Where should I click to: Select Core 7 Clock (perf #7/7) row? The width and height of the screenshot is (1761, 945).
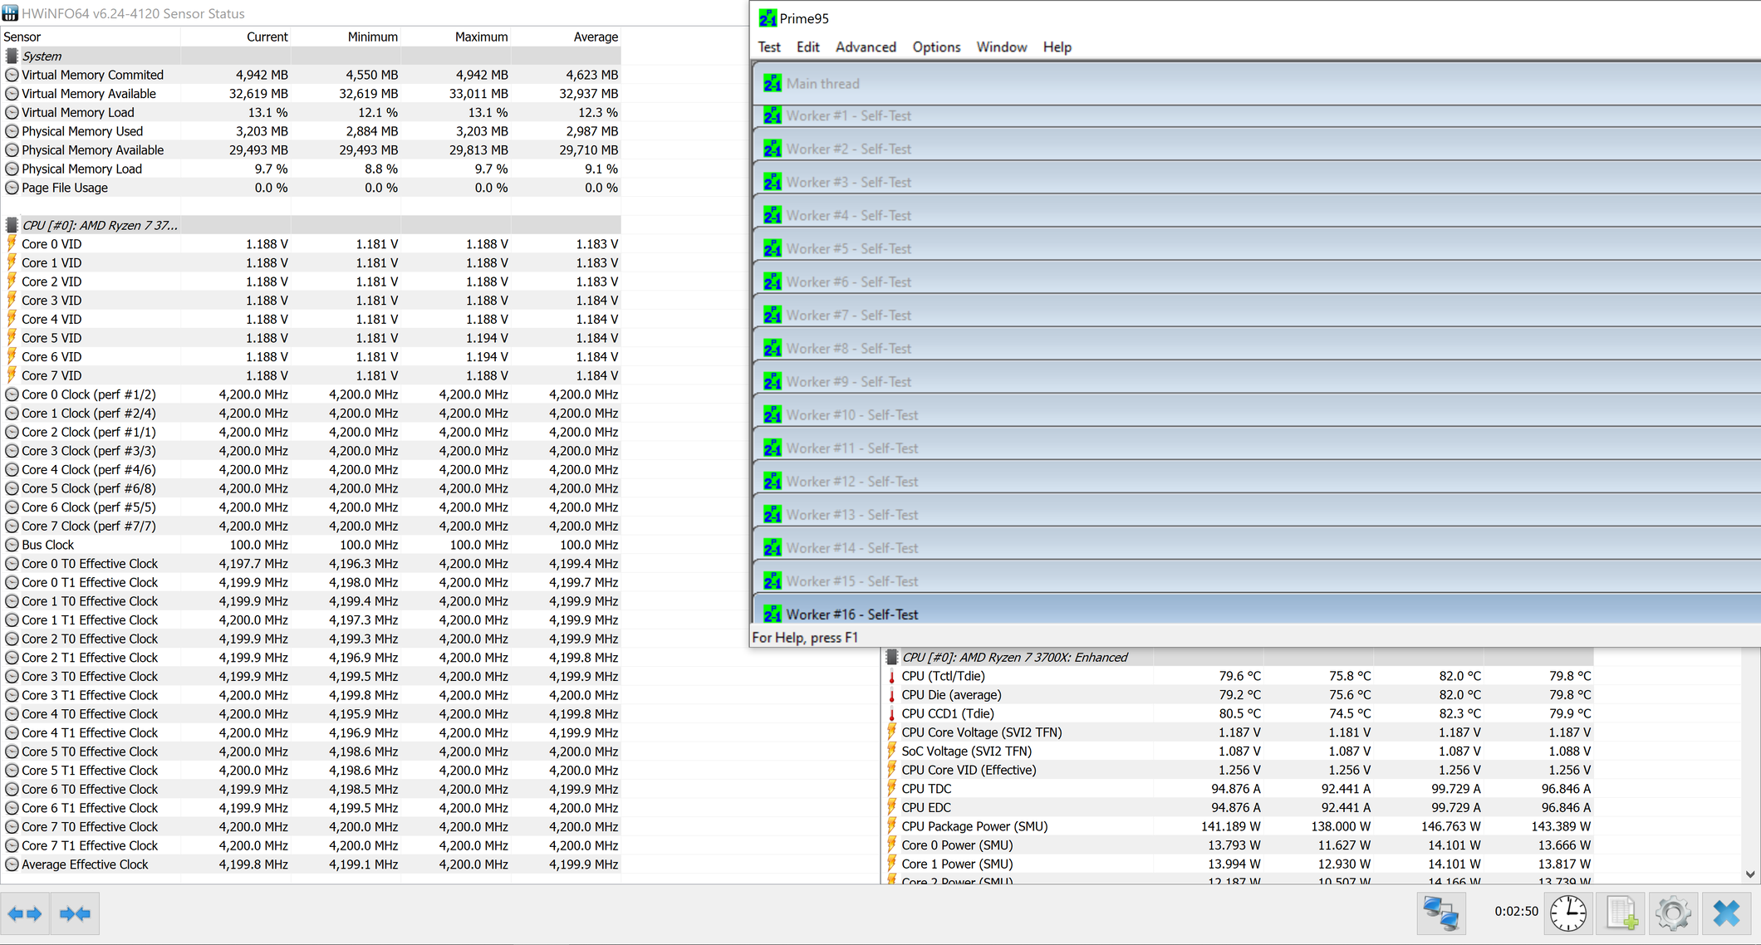(x=311, y=526)
